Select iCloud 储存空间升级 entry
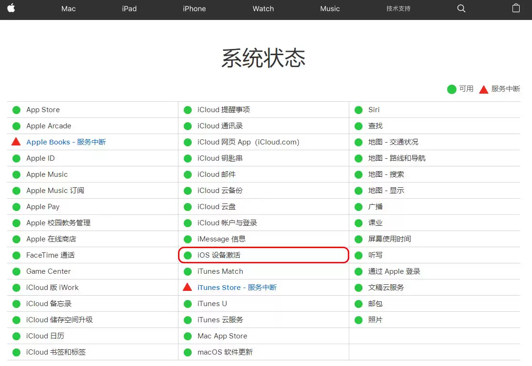This screenshot has height=366, width=532. click(x=59, y=320)
